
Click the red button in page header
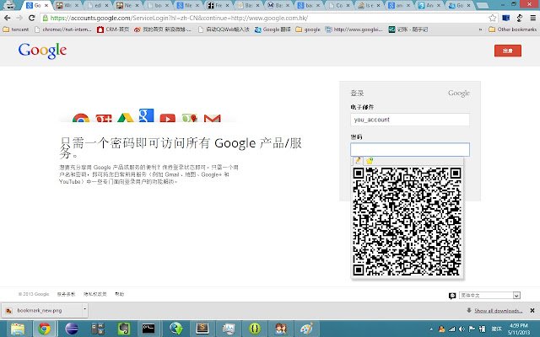(508, 51)
